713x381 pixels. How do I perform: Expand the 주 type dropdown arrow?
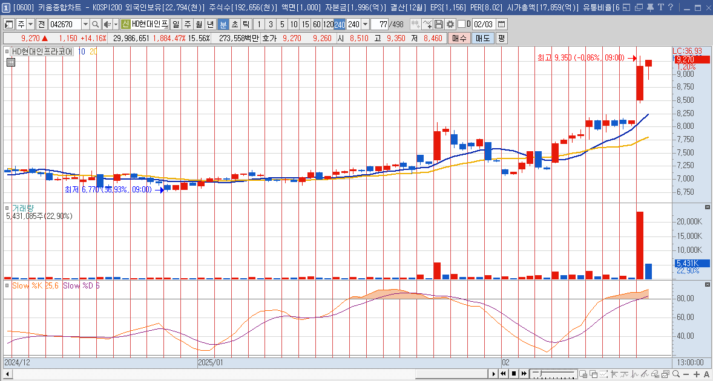point(30,24)
